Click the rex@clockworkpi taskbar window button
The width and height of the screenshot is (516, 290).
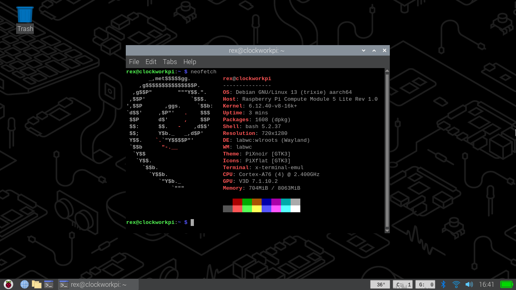(x=98, y=284)
